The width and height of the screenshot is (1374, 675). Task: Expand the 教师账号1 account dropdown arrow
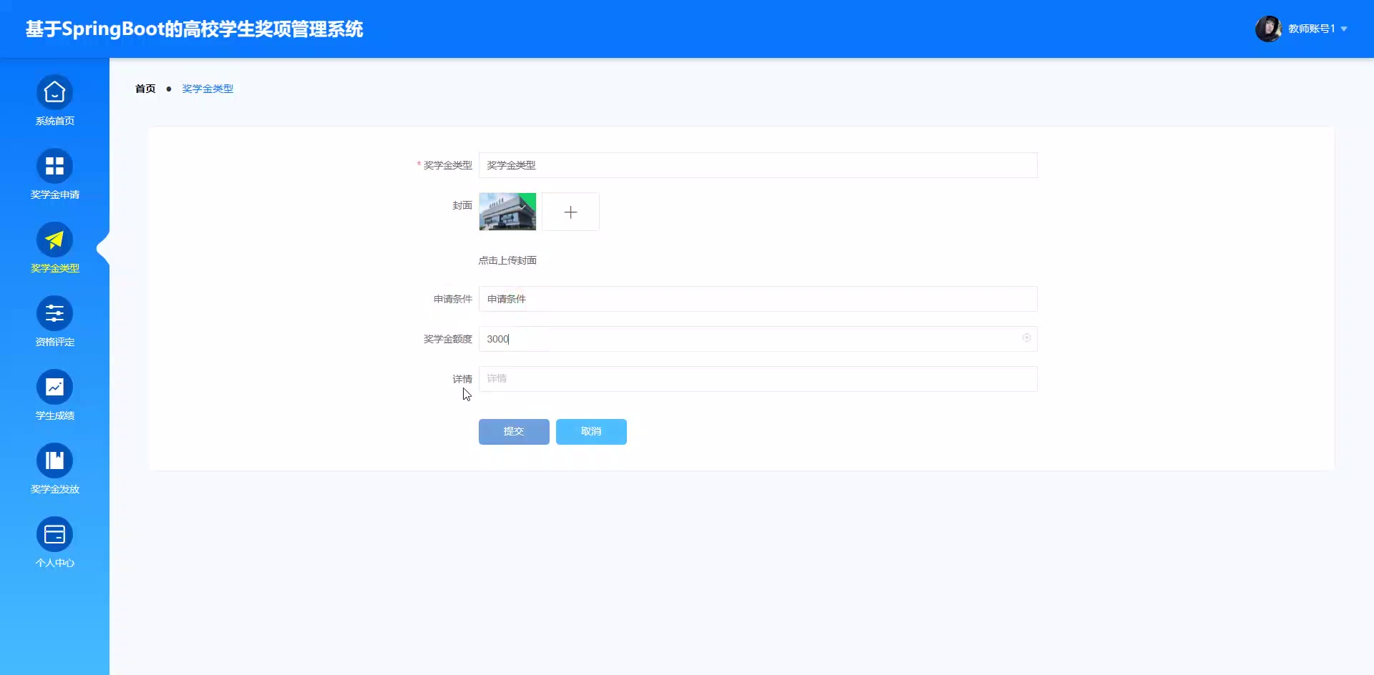pos(1344,29)
